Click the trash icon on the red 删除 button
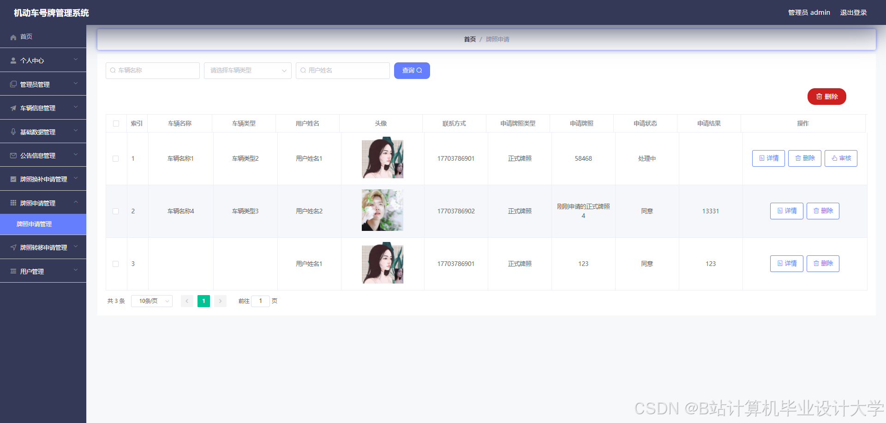The image size is (886, 423). coord(819,97)
